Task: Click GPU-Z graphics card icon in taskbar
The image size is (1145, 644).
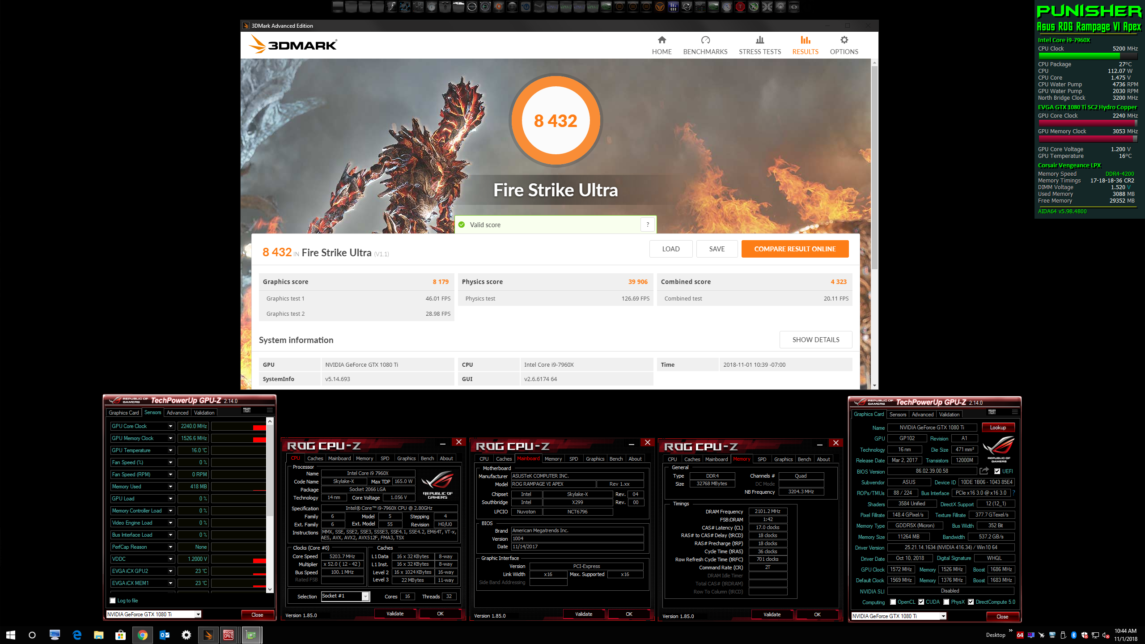Action: (251, 635)
